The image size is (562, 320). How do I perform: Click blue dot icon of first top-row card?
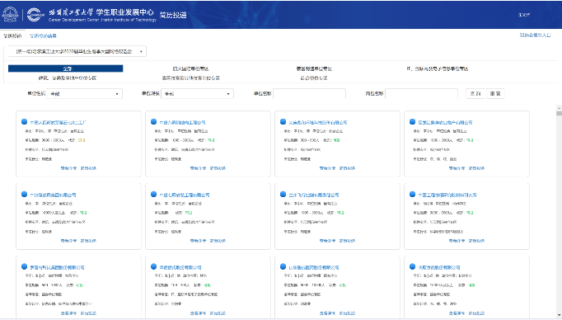click(x=25, y=121)
